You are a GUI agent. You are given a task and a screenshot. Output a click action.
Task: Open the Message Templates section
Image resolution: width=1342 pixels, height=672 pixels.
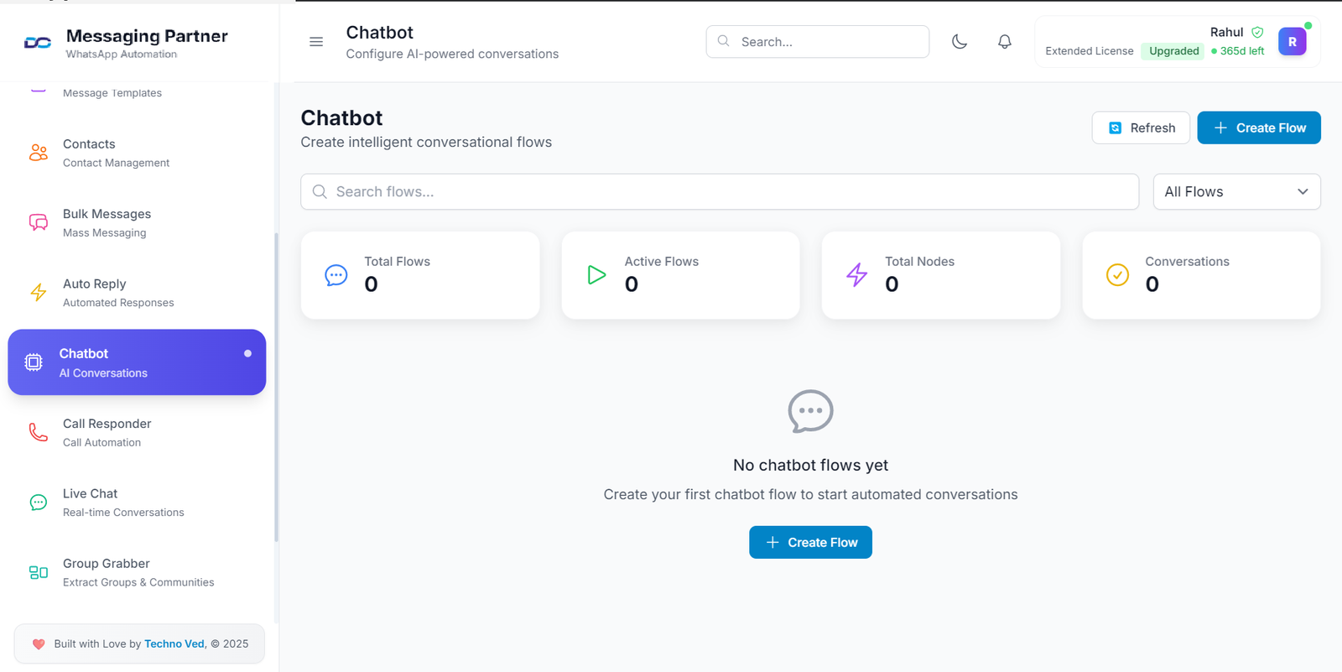click(x=113, y=92)
